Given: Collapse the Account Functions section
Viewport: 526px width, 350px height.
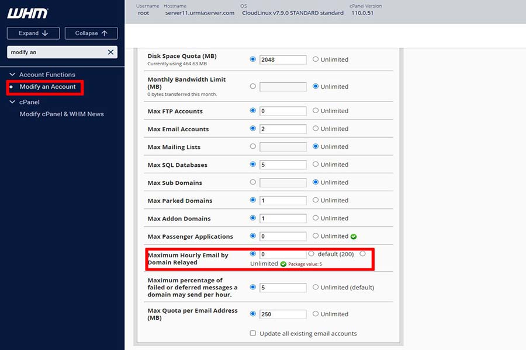Looking at the screenshot, I should pyautogui.click(x=13, y=75).
